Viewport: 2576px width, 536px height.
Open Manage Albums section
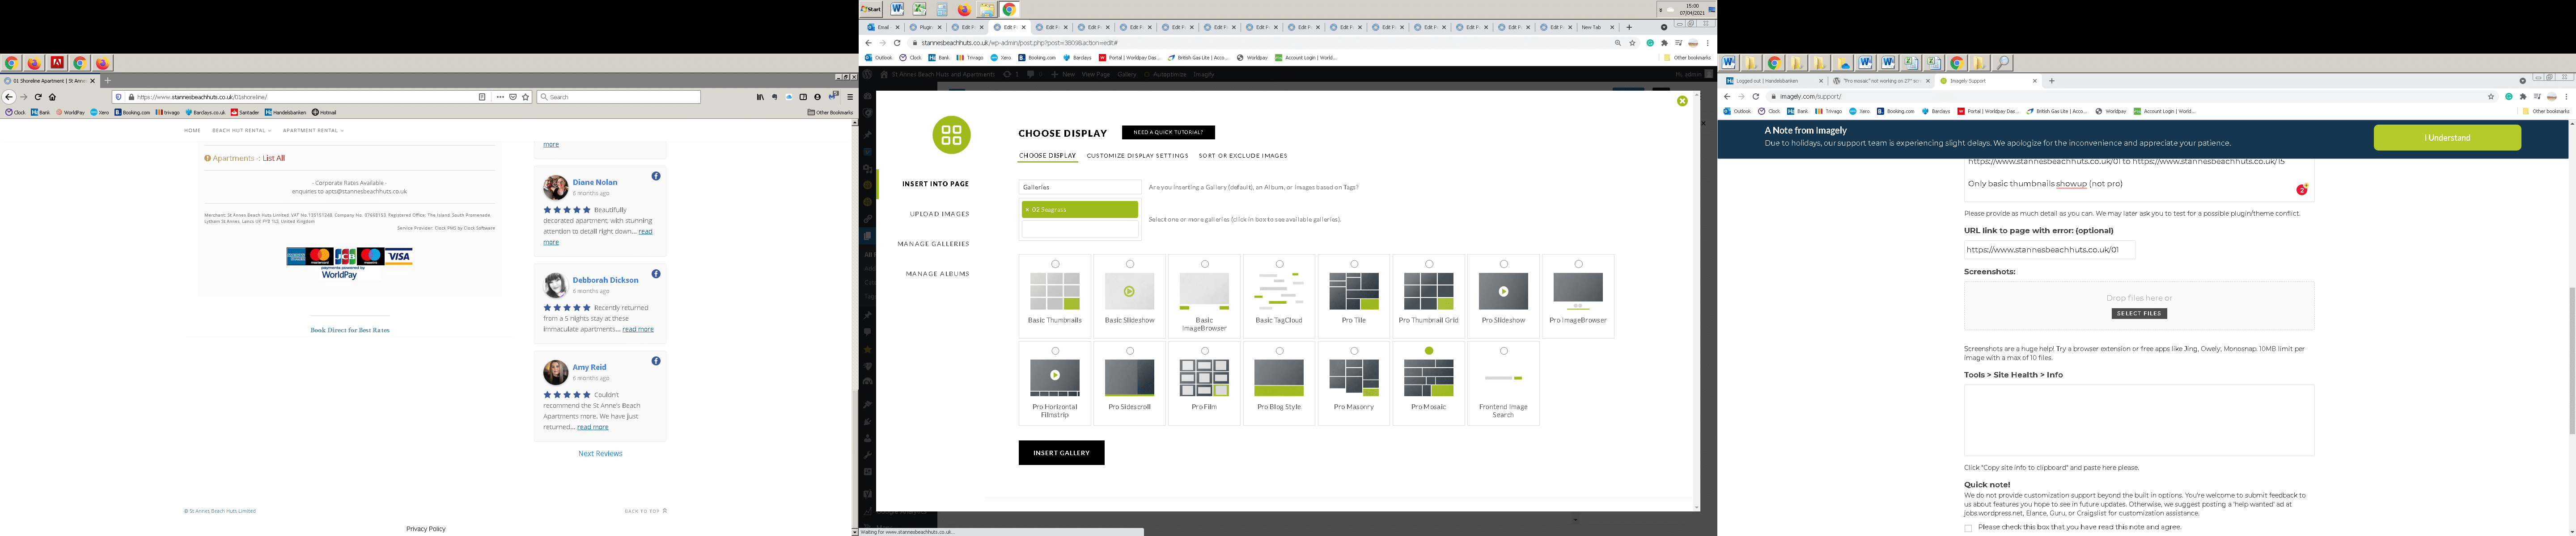(x=937, y=273)
